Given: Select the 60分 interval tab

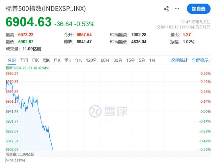Looking at the screenshot, I should (105, 60).
